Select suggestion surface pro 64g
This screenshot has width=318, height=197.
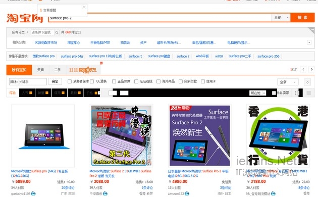coord(72,56)
